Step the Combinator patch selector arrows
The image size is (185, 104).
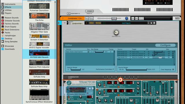coord(149,23)
